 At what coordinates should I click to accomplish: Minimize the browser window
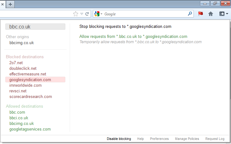pos(205,3)
